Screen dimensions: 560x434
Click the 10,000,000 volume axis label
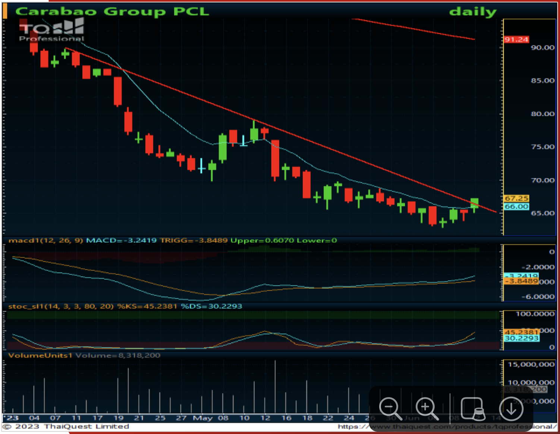click(531, 383)
